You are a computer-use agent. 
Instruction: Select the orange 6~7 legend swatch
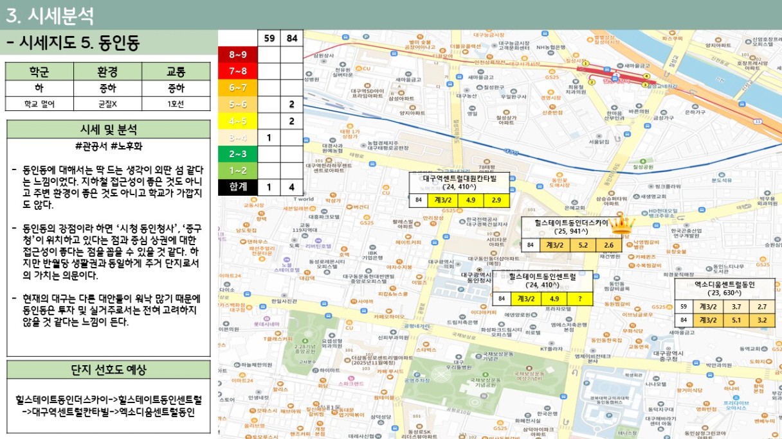(238, 88)
